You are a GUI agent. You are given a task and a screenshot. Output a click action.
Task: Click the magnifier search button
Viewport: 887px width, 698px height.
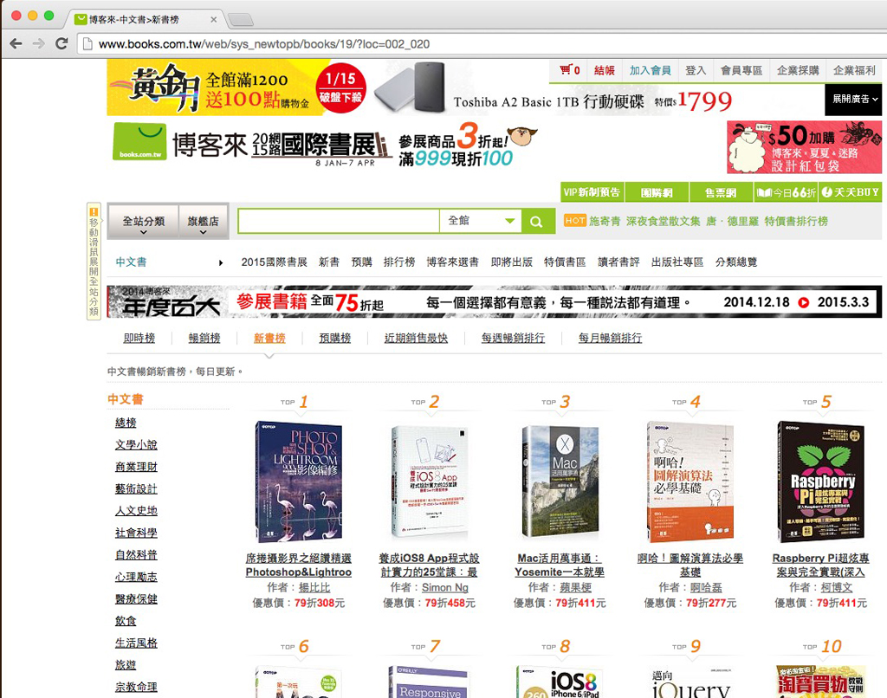tap(537, 221)
